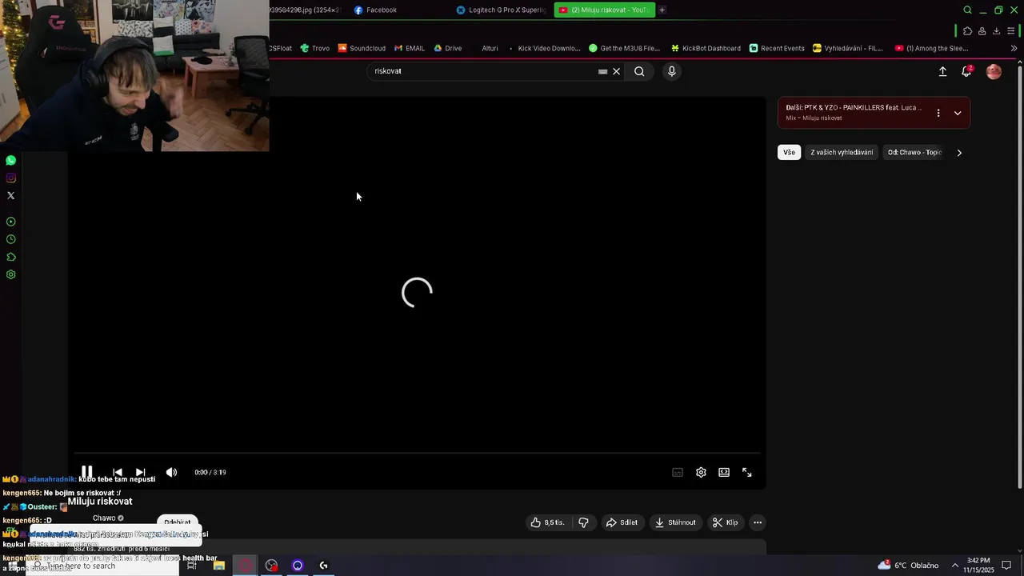Start voice search with microphone
Viewport: 1024px width, 576px height.
click(x=671, y=71)
